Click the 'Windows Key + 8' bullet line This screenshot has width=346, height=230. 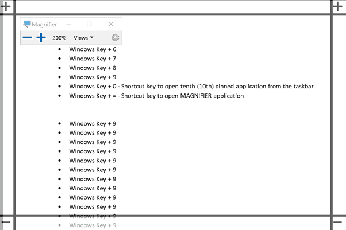tap(93, 68)
